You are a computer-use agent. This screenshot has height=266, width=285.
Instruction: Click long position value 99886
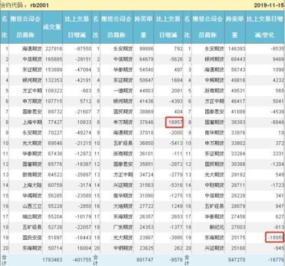coord(146,49)
